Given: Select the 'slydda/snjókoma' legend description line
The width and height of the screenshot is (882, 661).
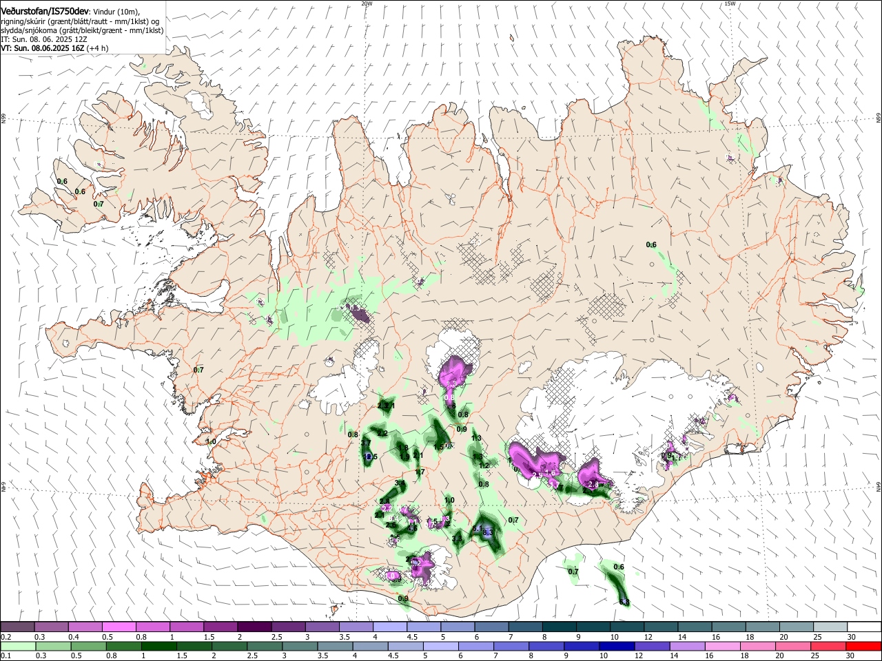Looking at the screenshot, I should click(x=82, y=30).
